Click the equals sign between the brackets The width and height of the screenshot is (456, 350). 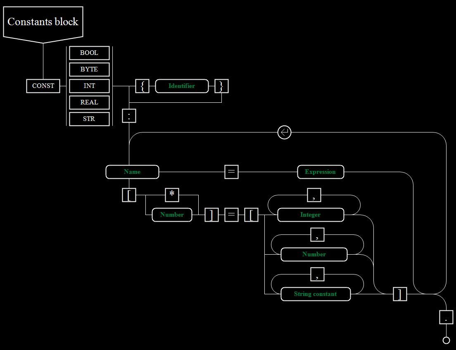tap(231, 215)
